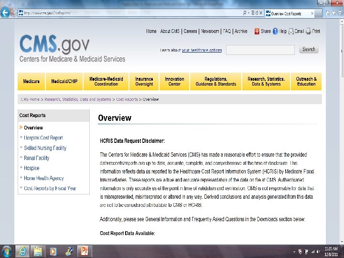This screenshot has height=258, width=344.
Task: Open the Home Health Agency sidebar link
Action: (x=43, y=178)
